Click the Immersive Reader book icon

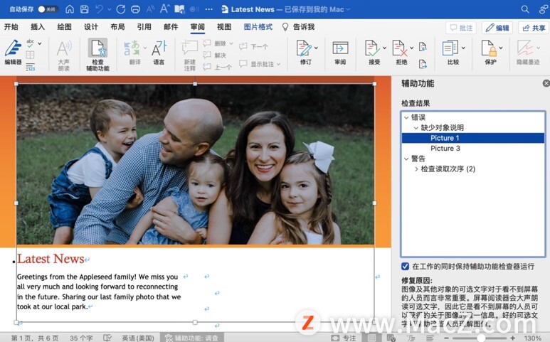179,9
